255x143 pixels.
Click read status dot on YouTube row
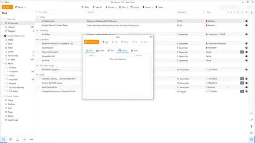tap(246, 34)
